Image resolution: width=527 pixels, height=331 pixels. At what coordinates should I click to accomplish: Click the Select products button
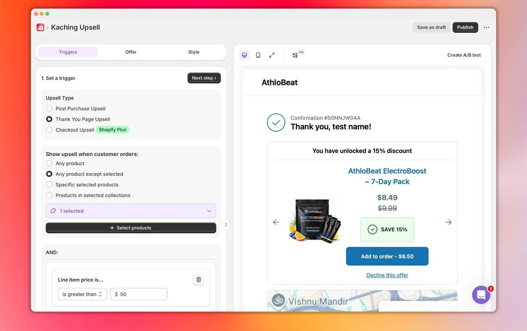(x=131, y=228)
